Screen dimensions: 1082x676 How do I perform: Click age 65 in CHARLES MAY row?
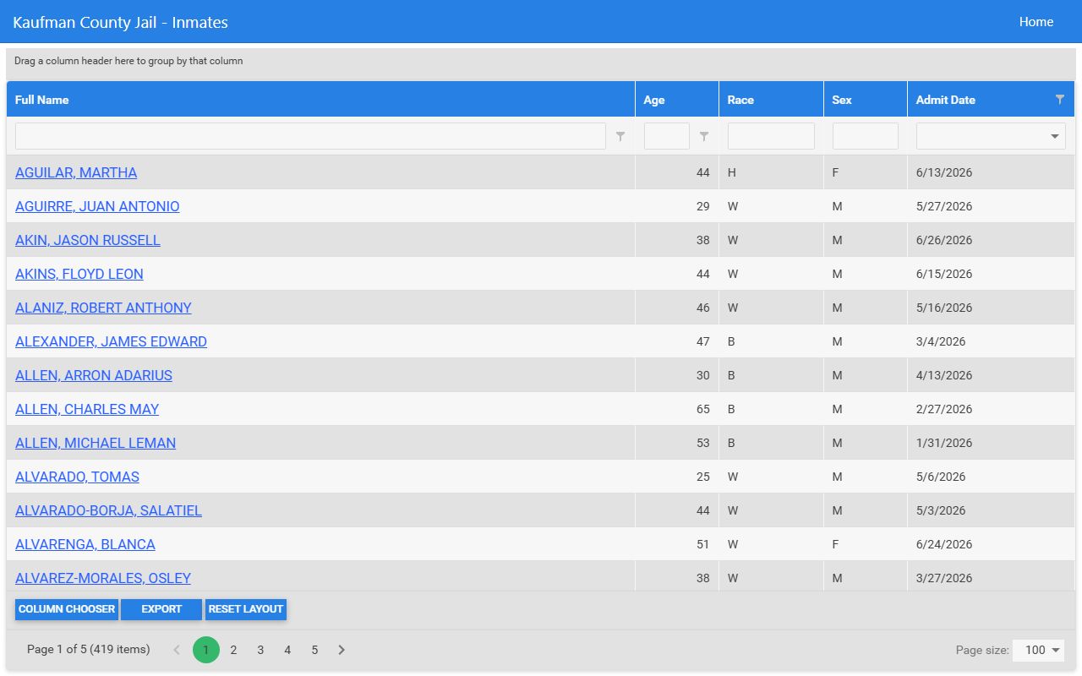(x=703, y=409)
